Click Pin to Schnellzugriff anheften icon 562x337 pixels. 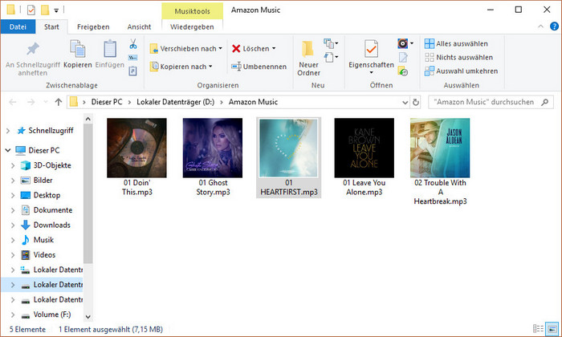(33, 50)
